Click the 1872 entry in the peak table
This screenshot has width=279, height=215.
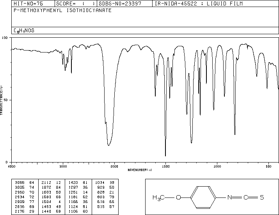click(x=46, y=187)
